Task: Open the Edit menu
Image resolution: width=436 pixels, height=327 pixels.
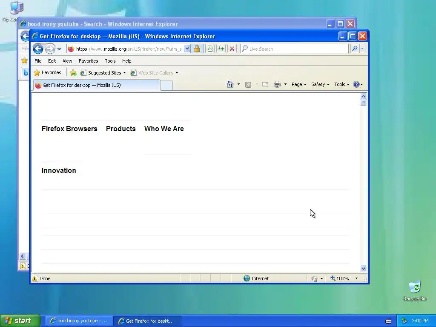Action: coord(52,61)
